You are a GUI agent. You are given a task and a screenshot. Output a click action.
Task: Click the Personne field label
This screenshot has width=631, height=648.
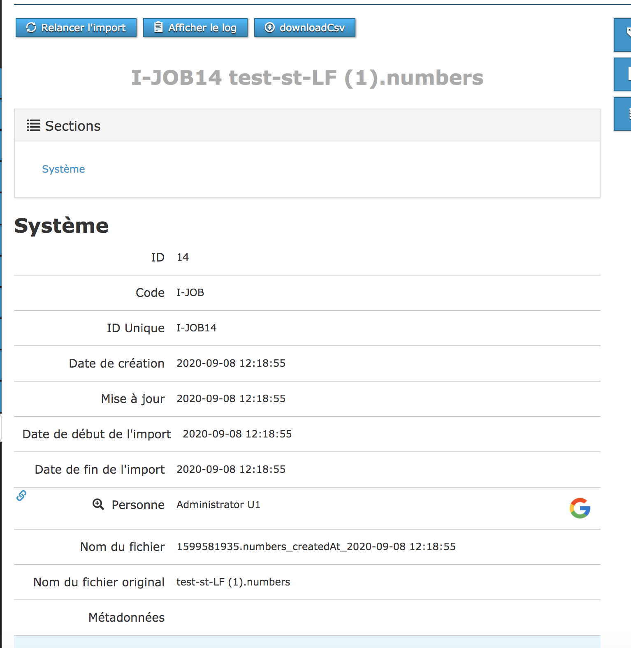click(138, 505)
